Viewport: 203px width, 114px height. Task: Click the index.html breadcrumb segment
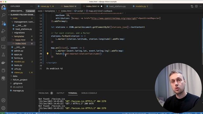(x=66, y=11)
